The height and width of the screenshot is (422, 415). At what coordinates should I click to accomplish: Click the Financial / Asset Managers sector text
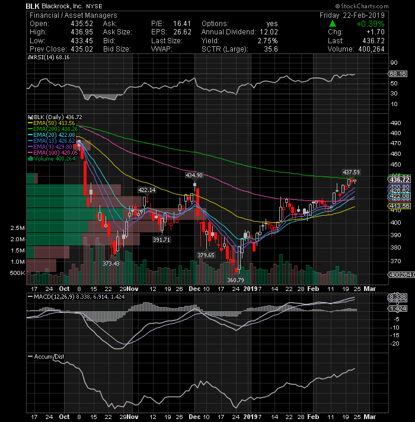(x=73, y=15)
